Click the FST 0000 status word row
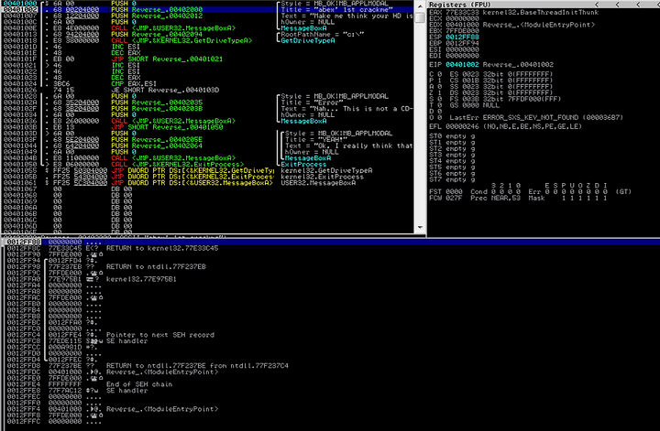 coord(531,191)
